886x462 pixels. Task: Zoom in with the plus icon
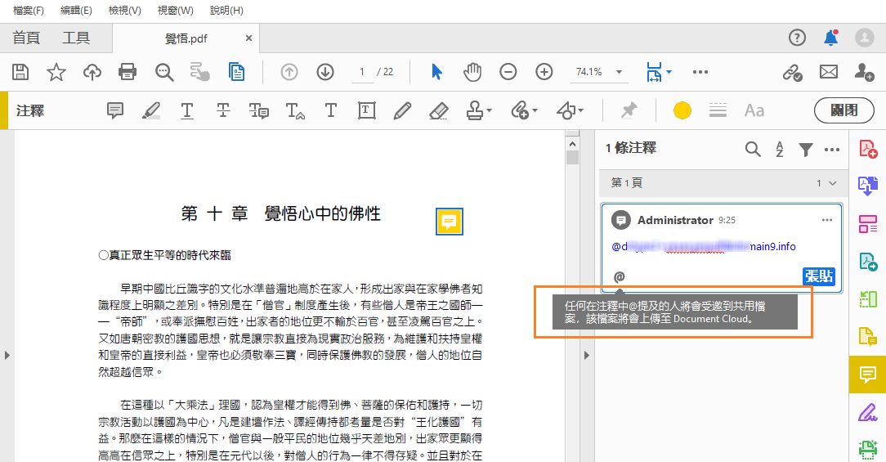[x=544, y=72]
